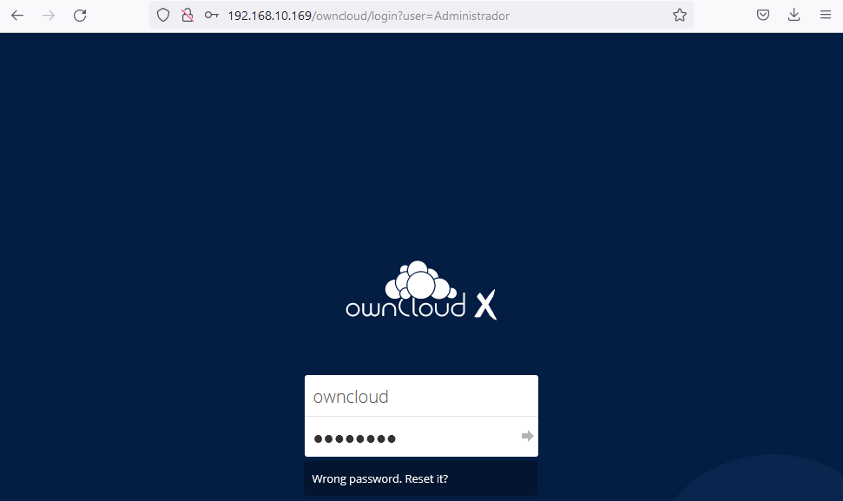Open the Firefox hamburger application menu
The image size is (843, 501).
(825, 16)
